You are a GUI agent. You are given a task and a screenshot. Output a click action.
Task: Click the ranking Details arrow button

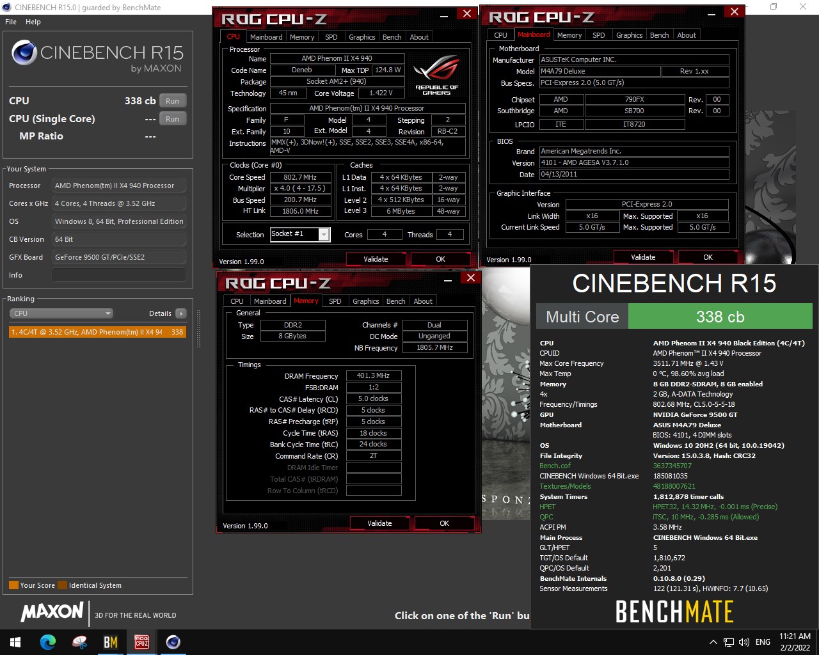tap(181, 313)
